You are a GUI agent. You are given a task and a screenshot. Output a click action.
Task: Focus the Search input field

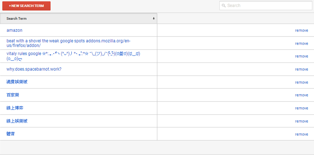(x=266, y=6)
